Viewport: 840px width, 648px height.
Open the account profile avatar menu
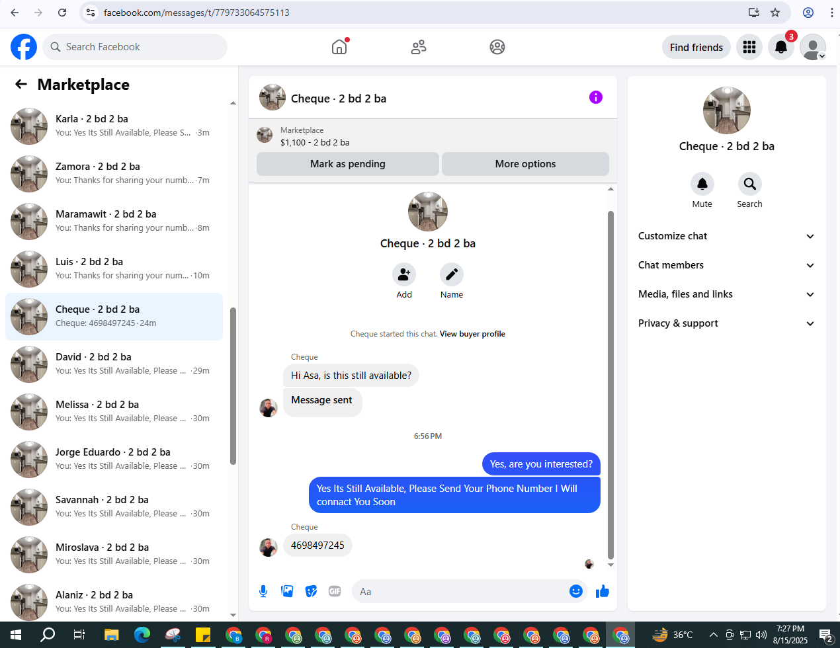coord(813,47)
